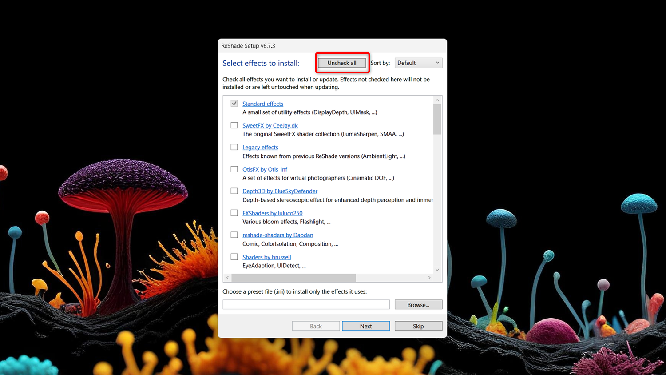666x375 pixels.
Task: Click the horizontal scroll left arrow
Action: [228, 278]
